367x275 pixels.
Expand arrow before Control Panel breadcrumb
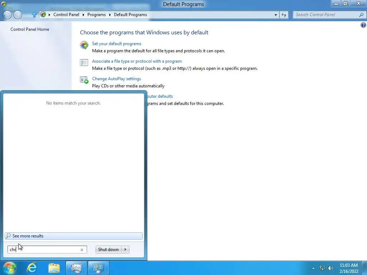(49, 15)
